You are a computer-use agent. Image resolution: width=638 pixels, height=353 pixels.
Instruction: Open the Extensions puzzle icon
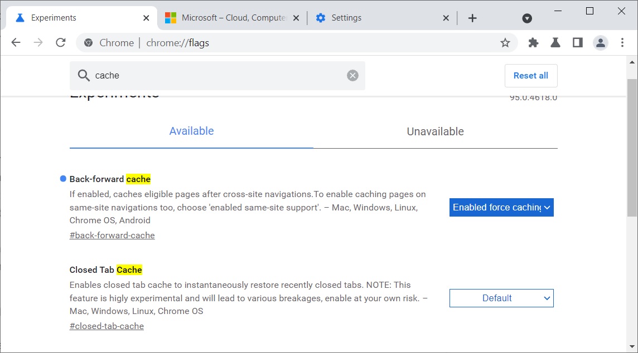tap(533, 43)
